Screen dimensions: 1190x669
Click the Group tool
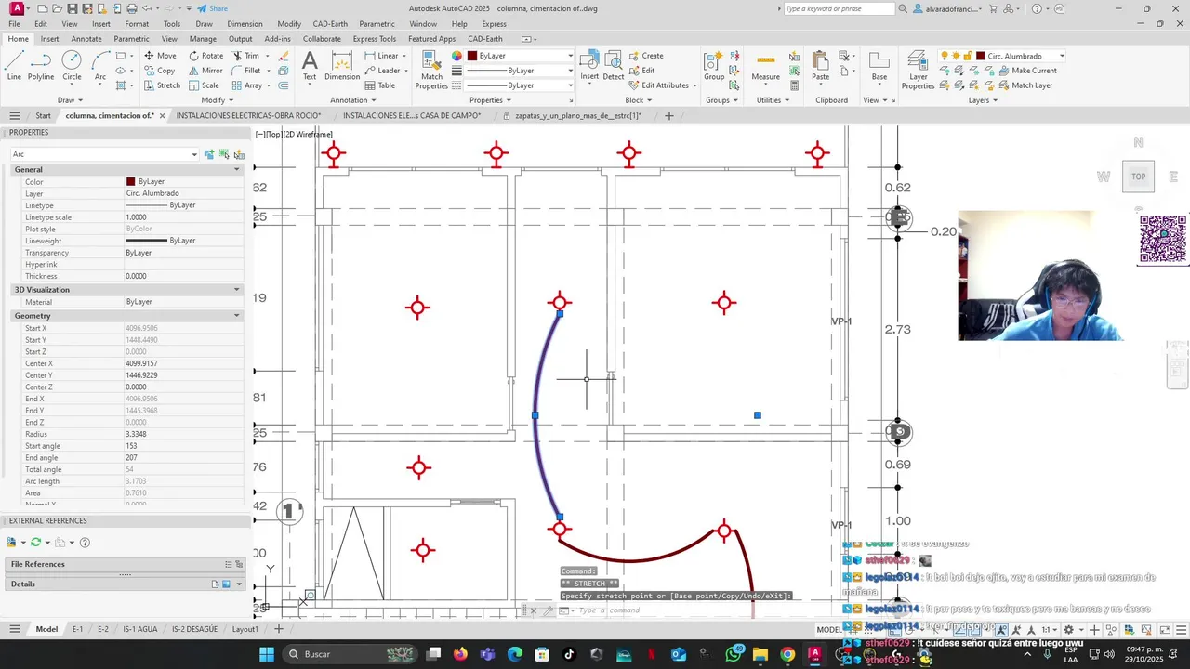click(x=714, y=66)
